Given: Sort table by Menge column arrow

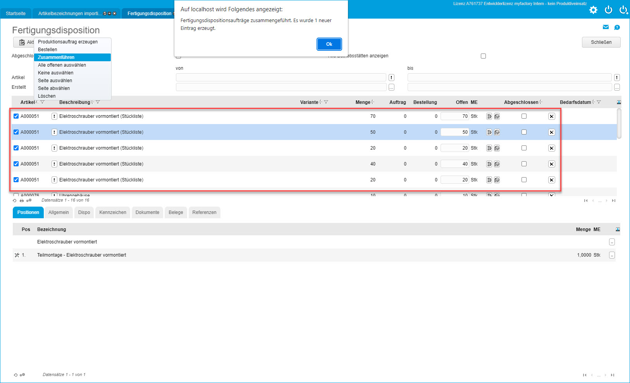Looking at the screenshot, I should point(373,102).
